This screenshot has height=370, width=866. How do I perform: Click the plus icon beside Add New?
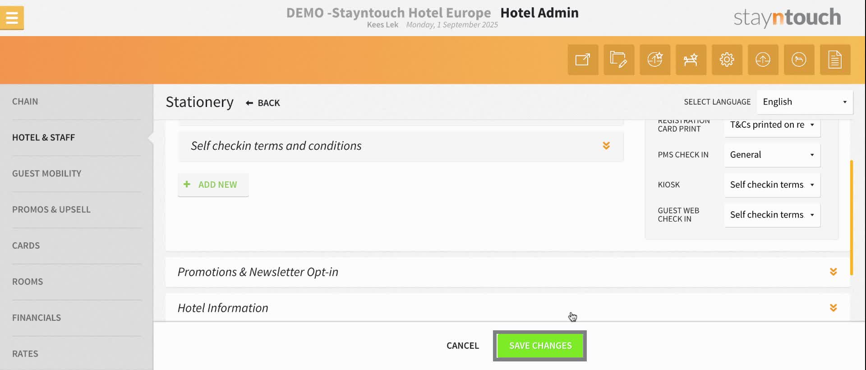[x=187, y=184]
